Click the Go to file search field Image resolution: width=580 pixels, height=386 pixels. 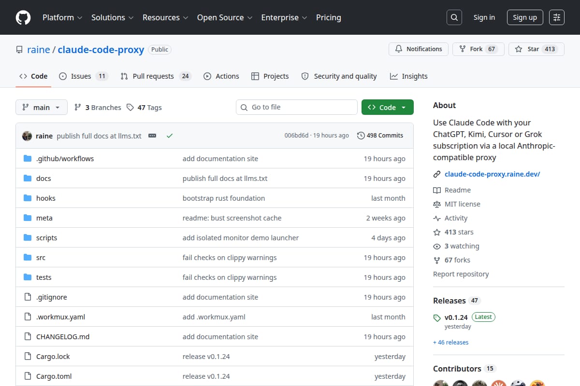click(x=297, y=107)
